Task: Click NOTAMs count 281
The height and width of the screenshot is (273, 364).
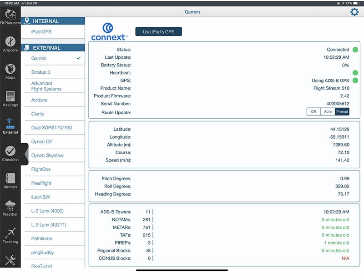Action: point(147,220)
